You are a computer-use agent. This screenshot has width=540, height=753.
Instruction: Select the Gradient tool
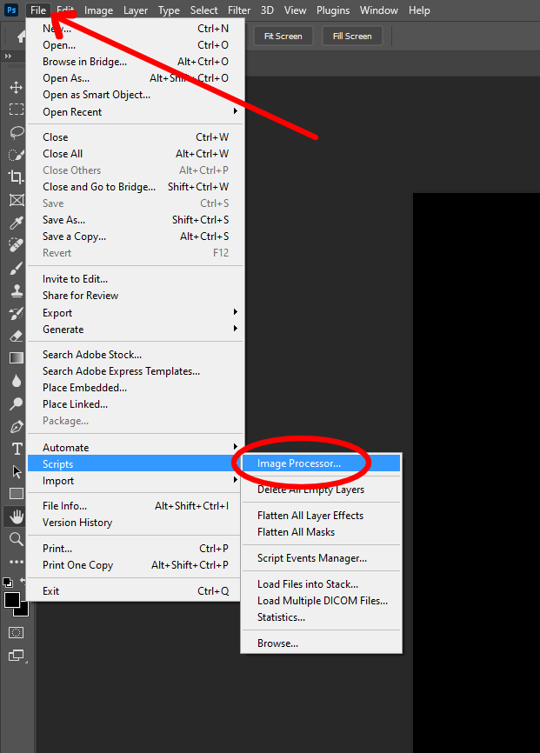click(x=17, y=358)
